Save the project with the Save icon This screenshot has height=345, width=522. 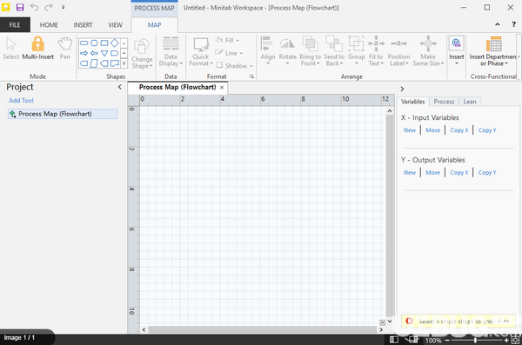tap(20, 7)
